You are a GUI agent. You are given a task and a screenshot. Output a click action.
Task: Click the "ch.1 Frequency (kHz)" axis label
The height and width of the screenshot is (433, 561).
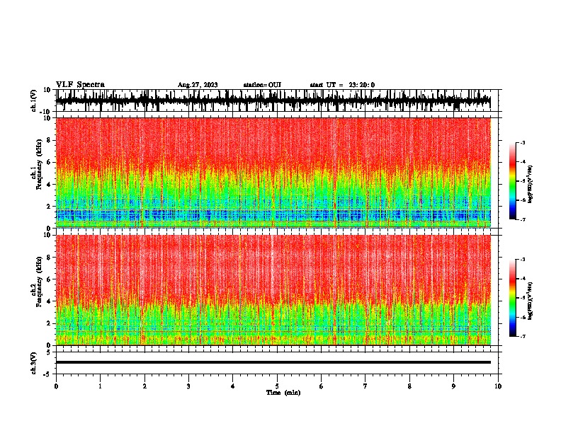pos(37,173)
